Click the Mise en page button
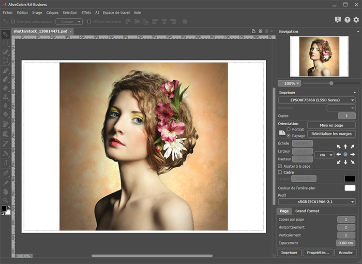362x264 pixels. [331, 125]
